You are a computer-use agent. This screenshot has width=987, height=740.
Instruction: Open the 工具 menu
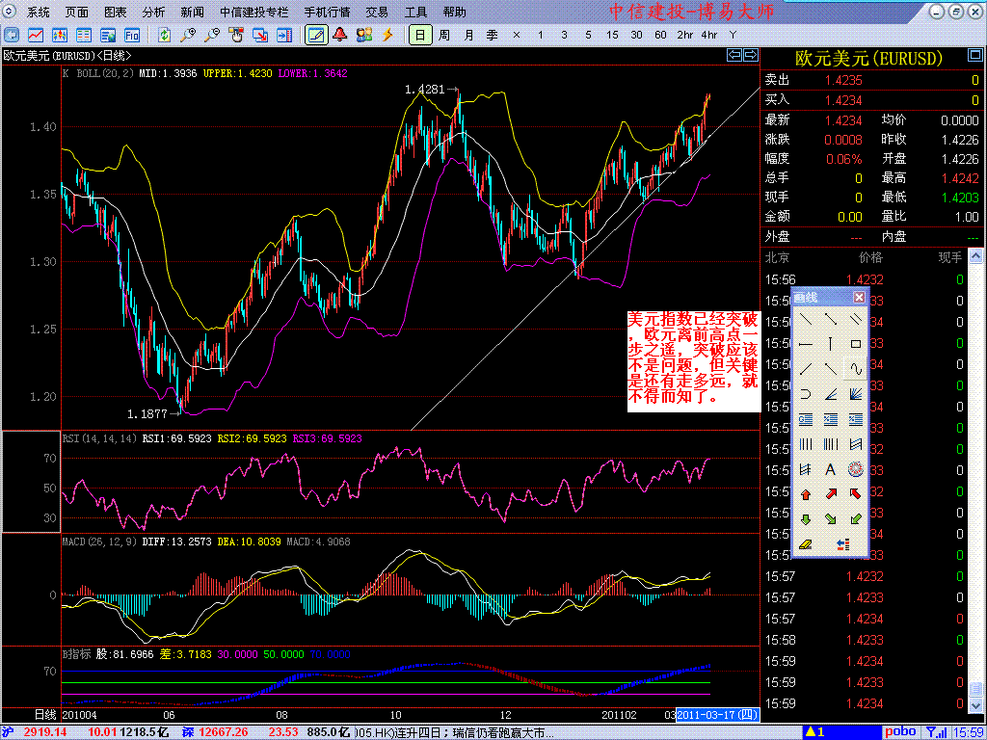click(415, 13)
